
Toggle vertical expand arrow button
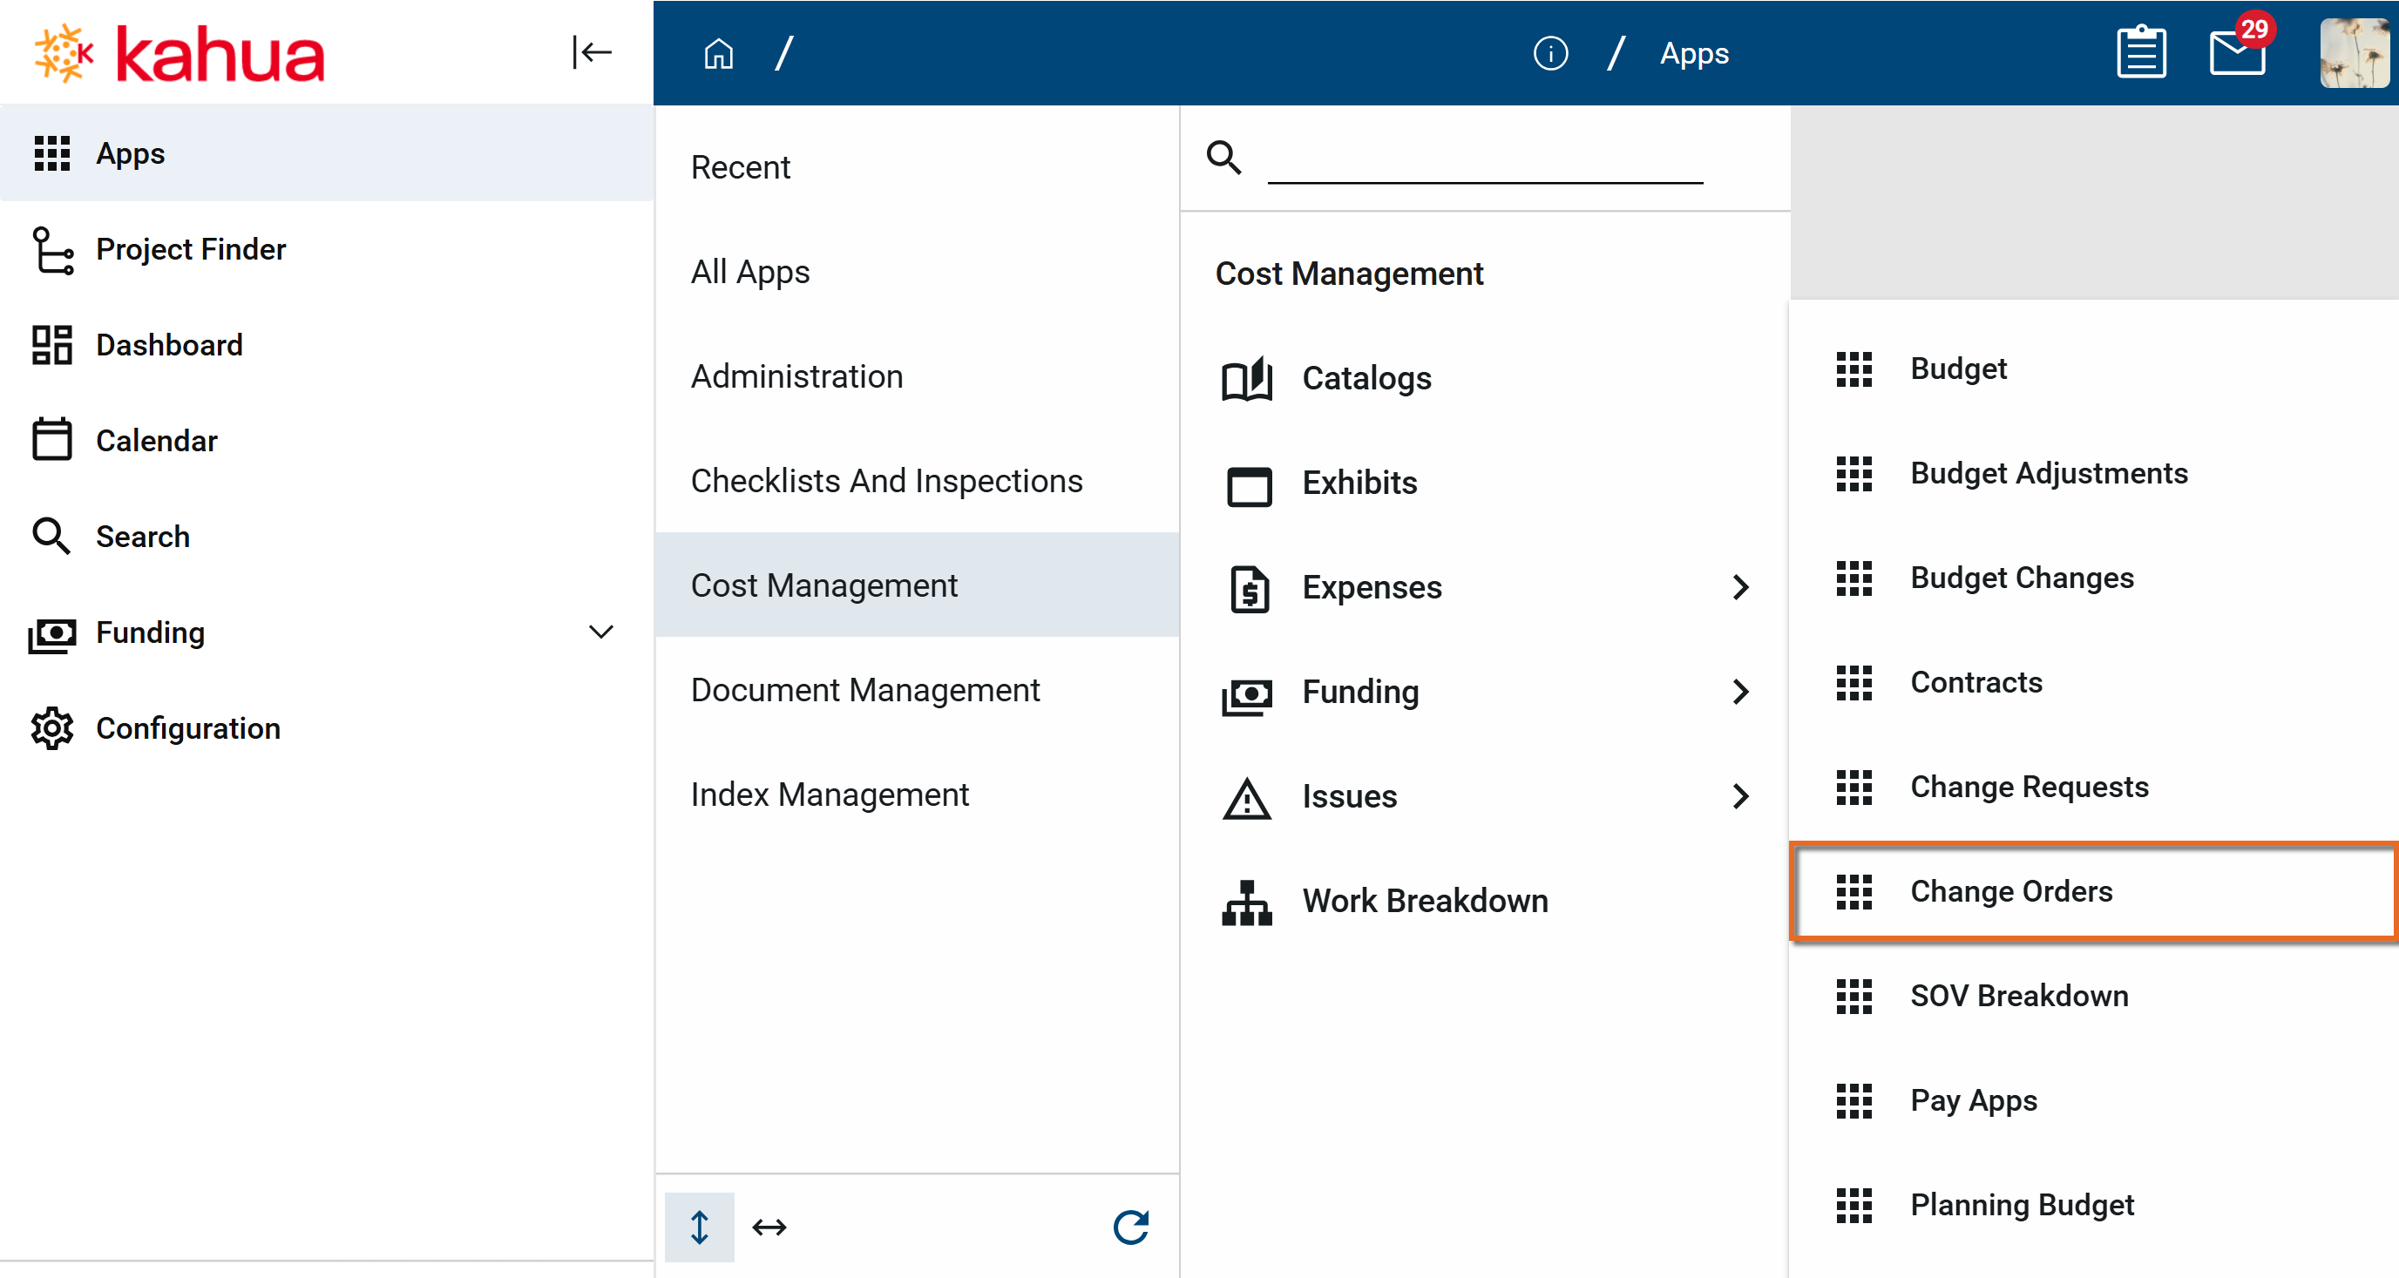coord(700,1227)
